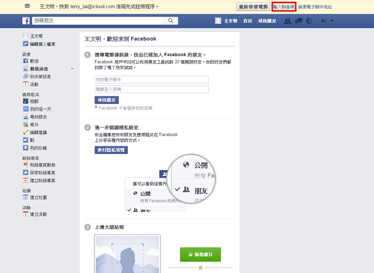374x273 pixels.
Task: Click 王文明 name at sidebar top
Action: (37, 36)
